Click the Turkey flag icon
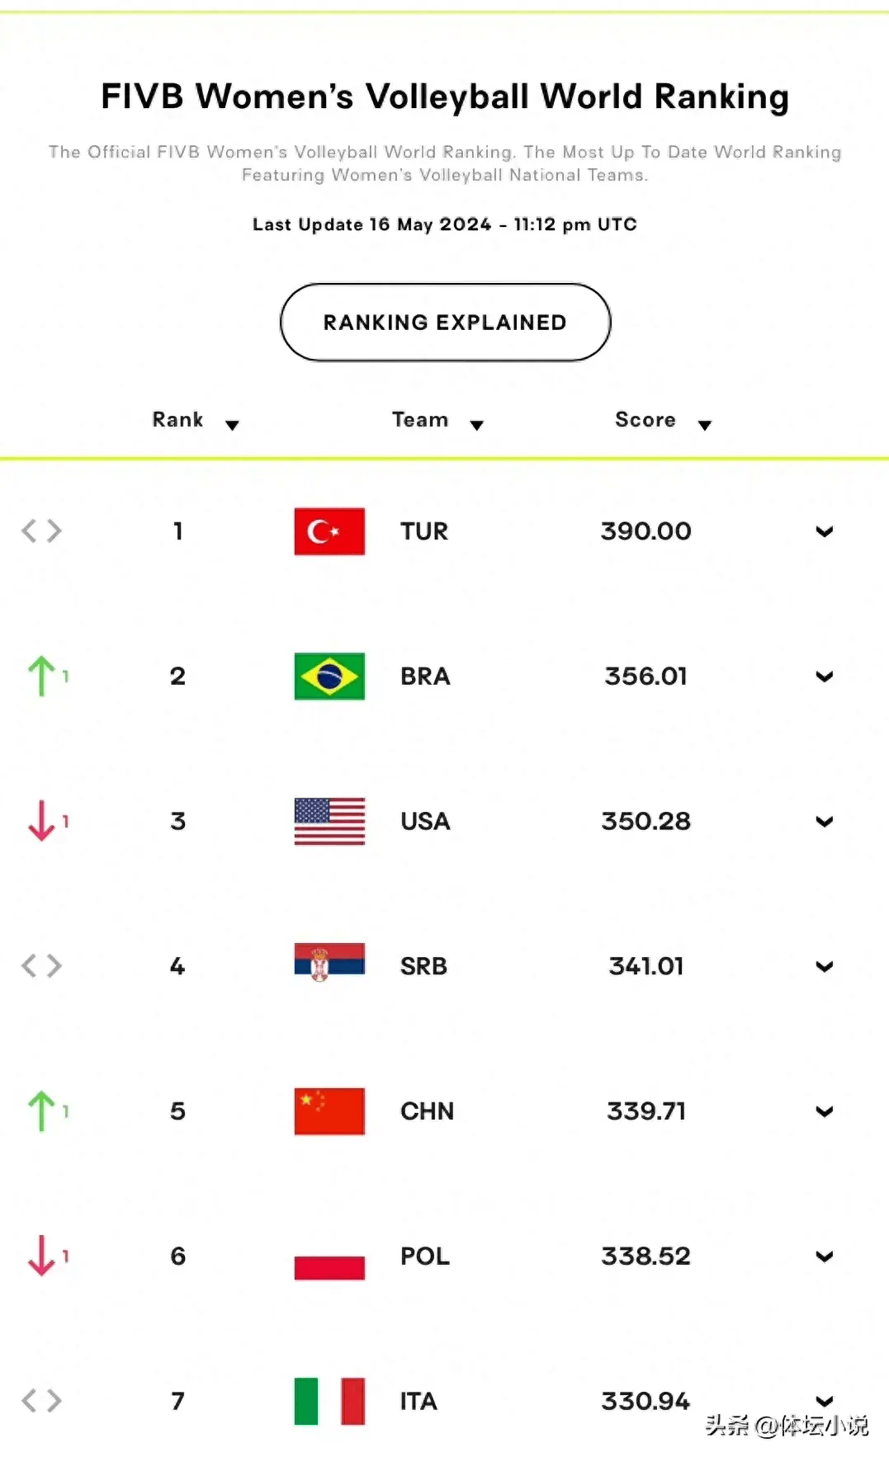889x1457 pixels. pyautogui.click(x=329, y=531)
